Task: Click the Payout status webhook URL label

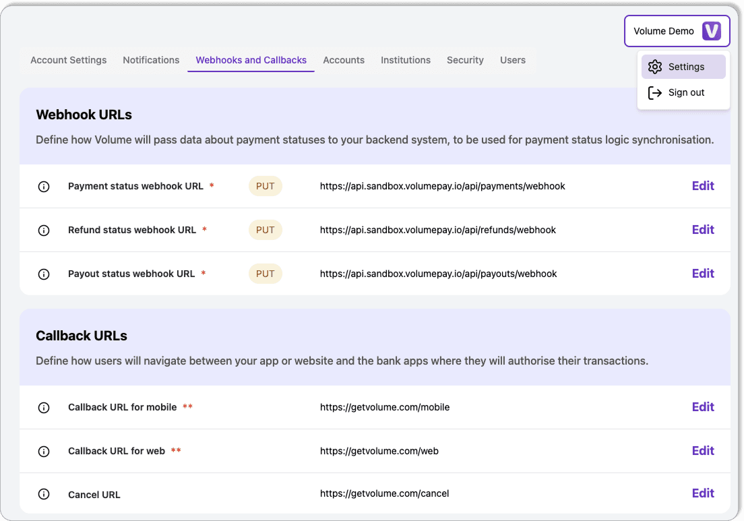Action: pyautogui.click(x=131, y=274)
